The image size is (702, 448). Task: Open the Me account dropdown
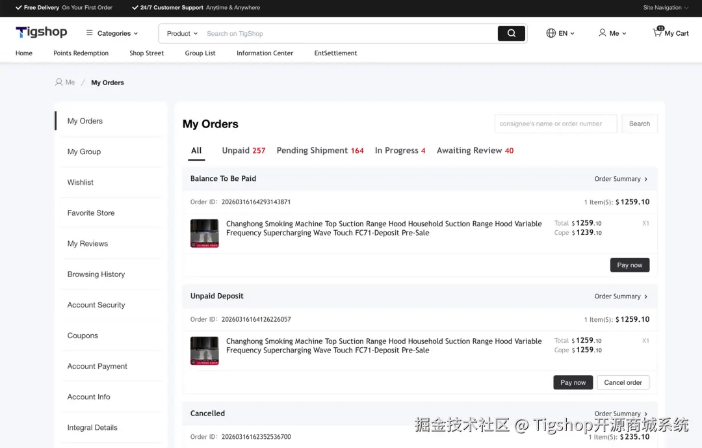(612, 33)
